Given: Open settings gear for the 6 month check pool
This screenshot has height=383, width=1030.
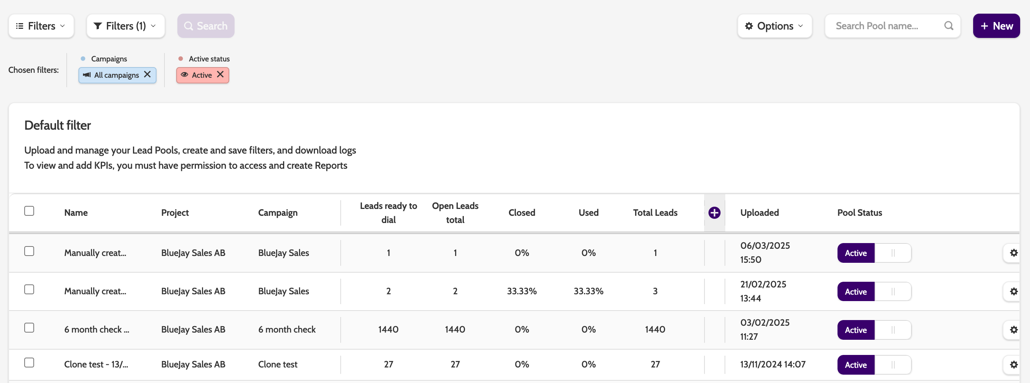Looking at the screenshot, I should click(x=1013, y=330).
